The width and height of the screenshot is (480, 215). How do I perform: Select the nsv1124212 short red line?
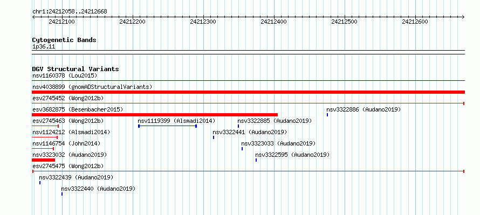point(45,137)
